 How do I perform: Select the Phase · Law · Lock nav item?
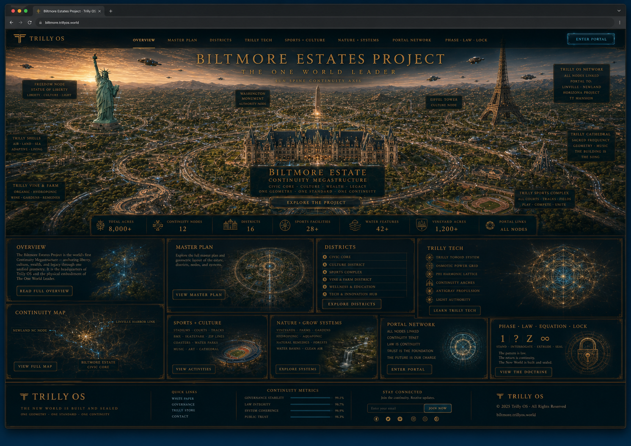click(x=466, y=40)
